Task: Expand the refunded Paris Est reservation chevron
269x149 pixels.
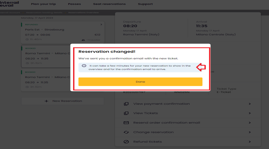Action: click(101, 25)
